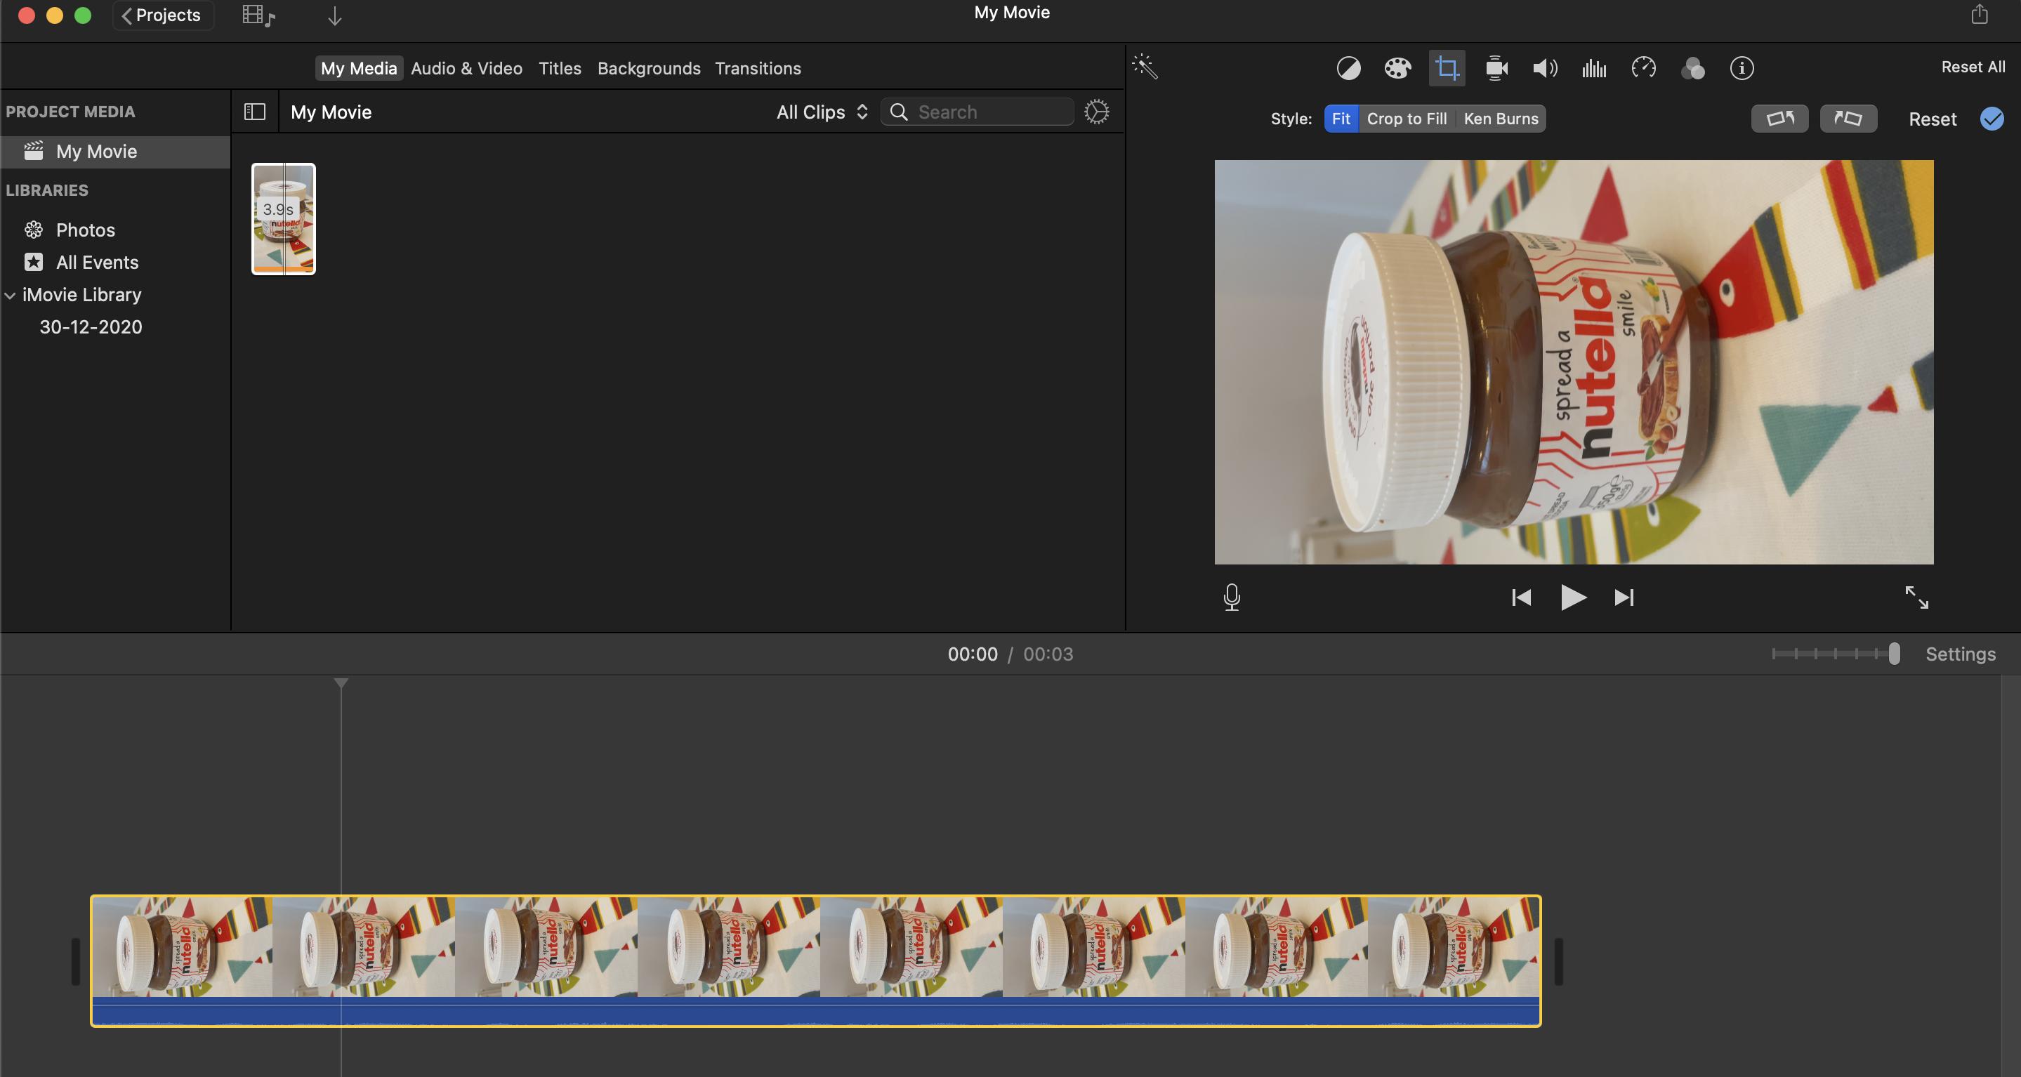Open the speed speedometer tool
This screenshot has height=1077, width=2021.
[1644, 68]
